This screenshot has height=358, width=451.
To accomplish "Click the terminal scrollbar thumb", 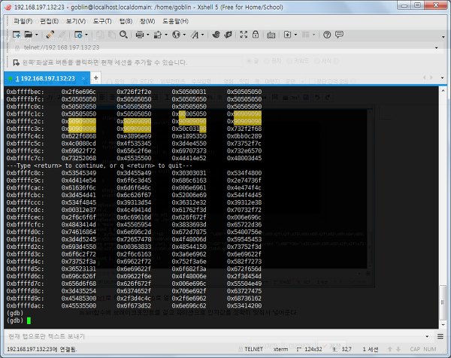I will pyautogui.click(x=443, y=302).
